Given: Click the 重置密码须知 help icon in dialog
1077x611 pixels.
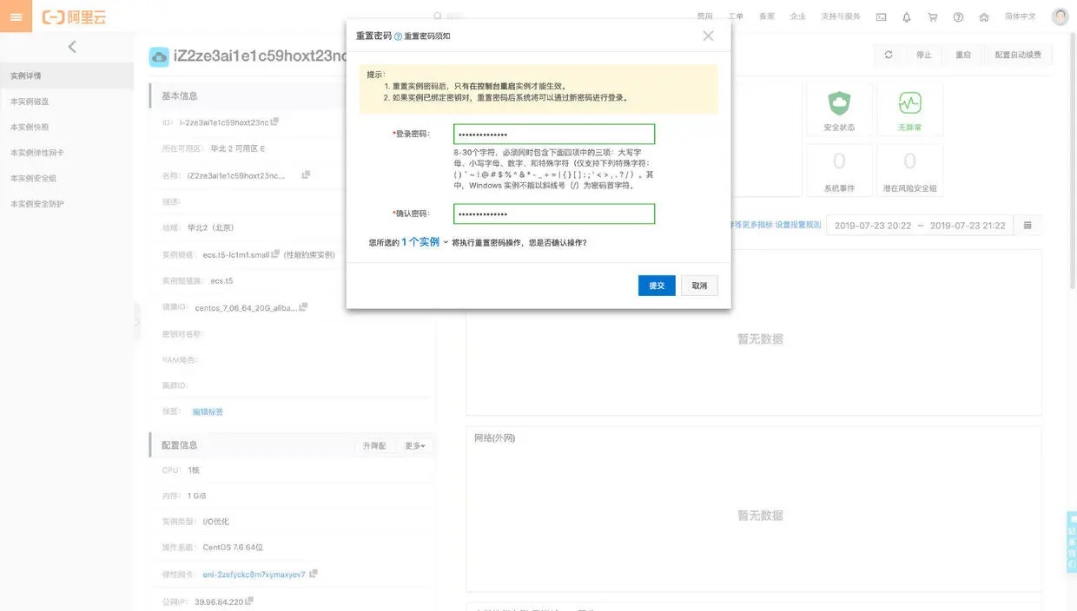Looking at the screenshot, I should tap(398, 36).
